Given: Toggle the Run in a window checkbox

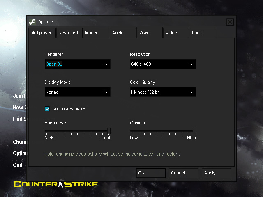Looking at the screenshot, I should (x=47, y=109).
